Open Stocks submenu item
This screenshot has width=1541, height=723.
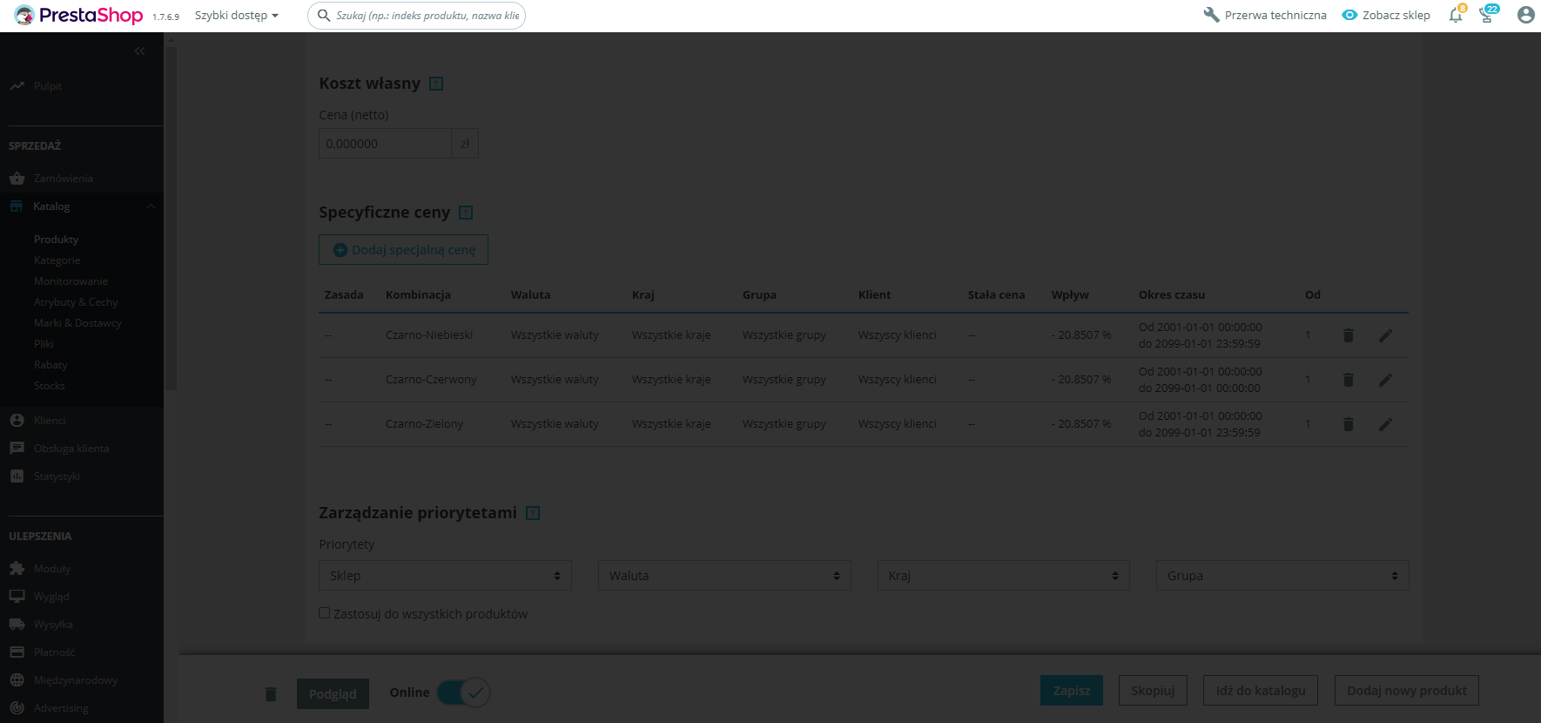[x=50, y=386]
